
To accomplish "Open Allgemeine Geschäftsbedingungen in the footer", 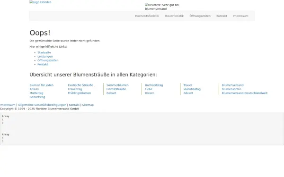I will tap(42, 105).
